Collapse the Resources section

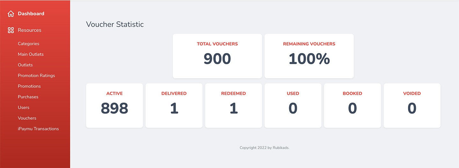coord(30,30)
